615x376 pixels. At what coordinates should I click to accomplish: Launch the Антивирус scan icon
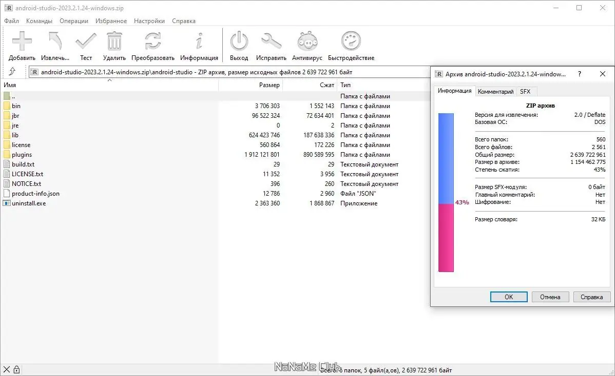[306, 41]
